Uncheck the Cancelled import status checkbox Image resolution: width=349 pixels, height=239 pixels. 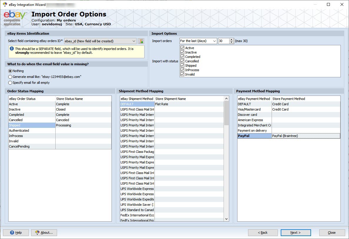pyautogui.click(x=182, y=61)
